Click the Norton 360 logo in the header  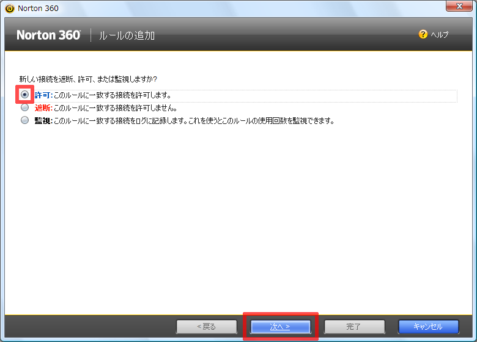(48, 35)
